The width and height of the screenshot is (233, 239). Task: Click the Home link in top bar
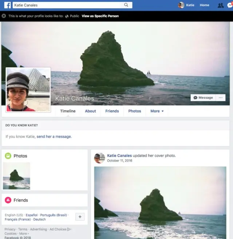pyautogui.click(x=204, y=5)
